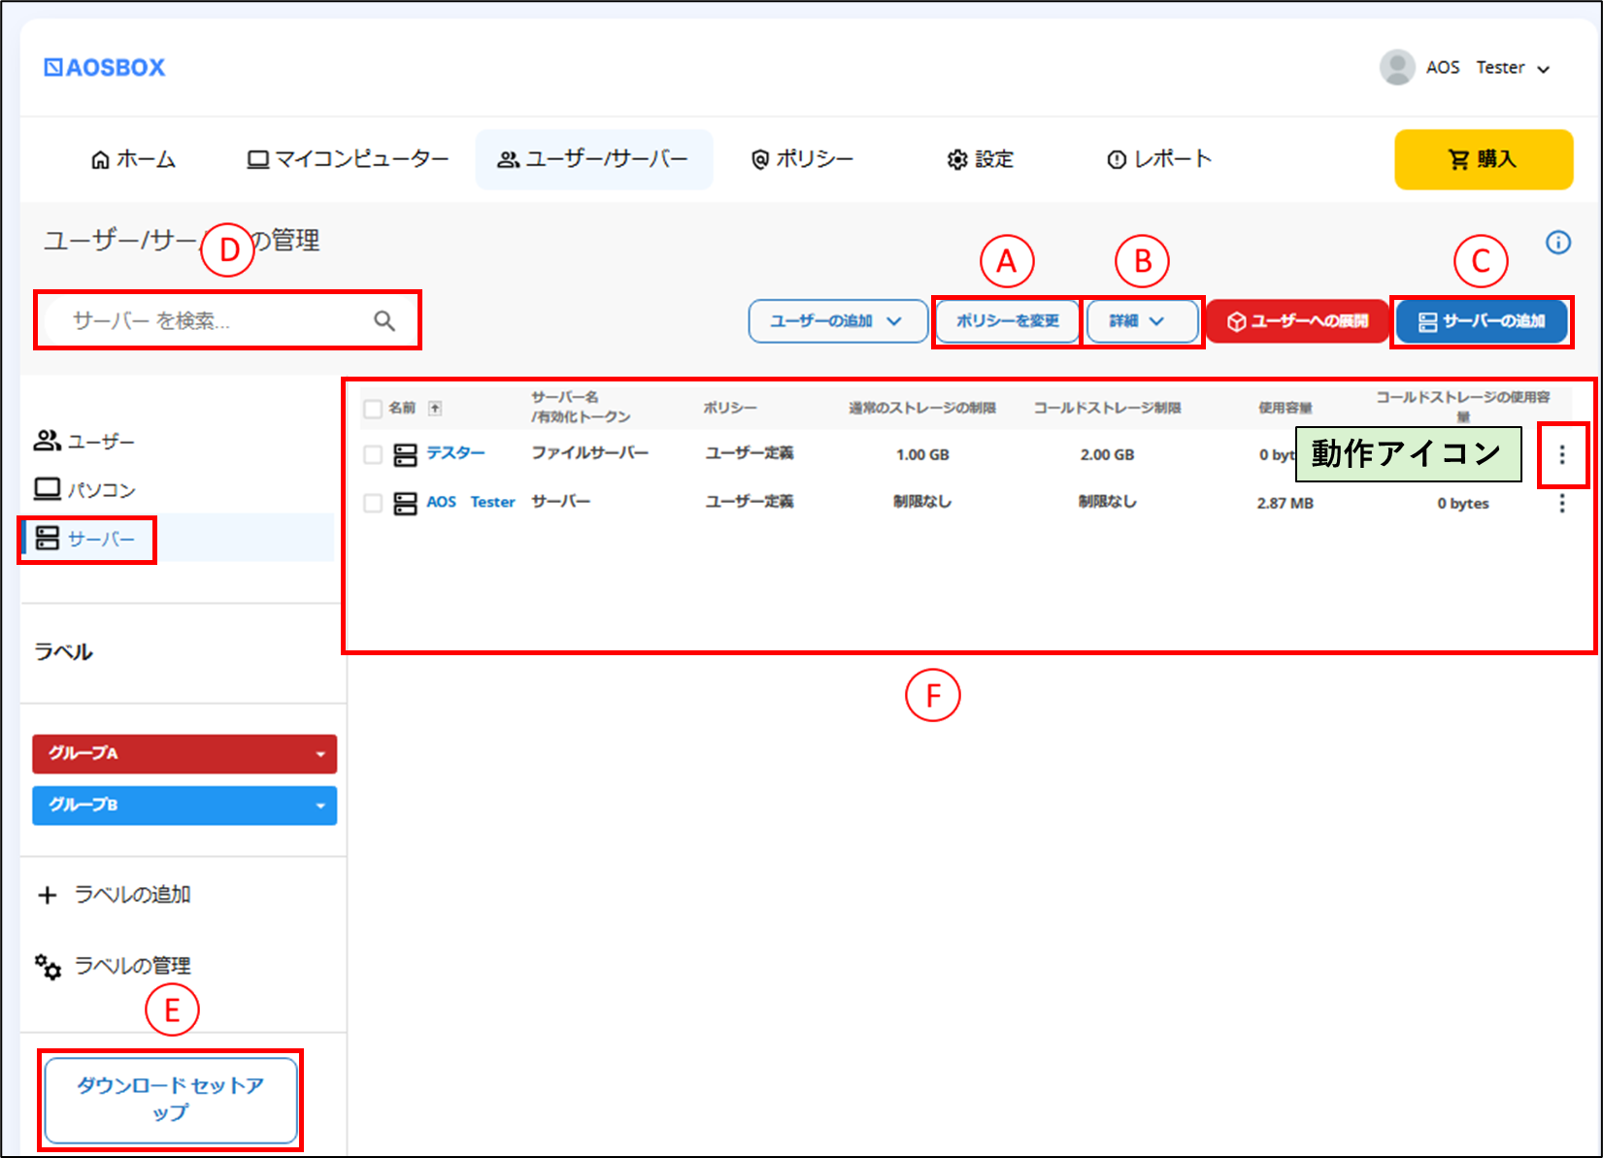Go to the ホーム tab

133,159
